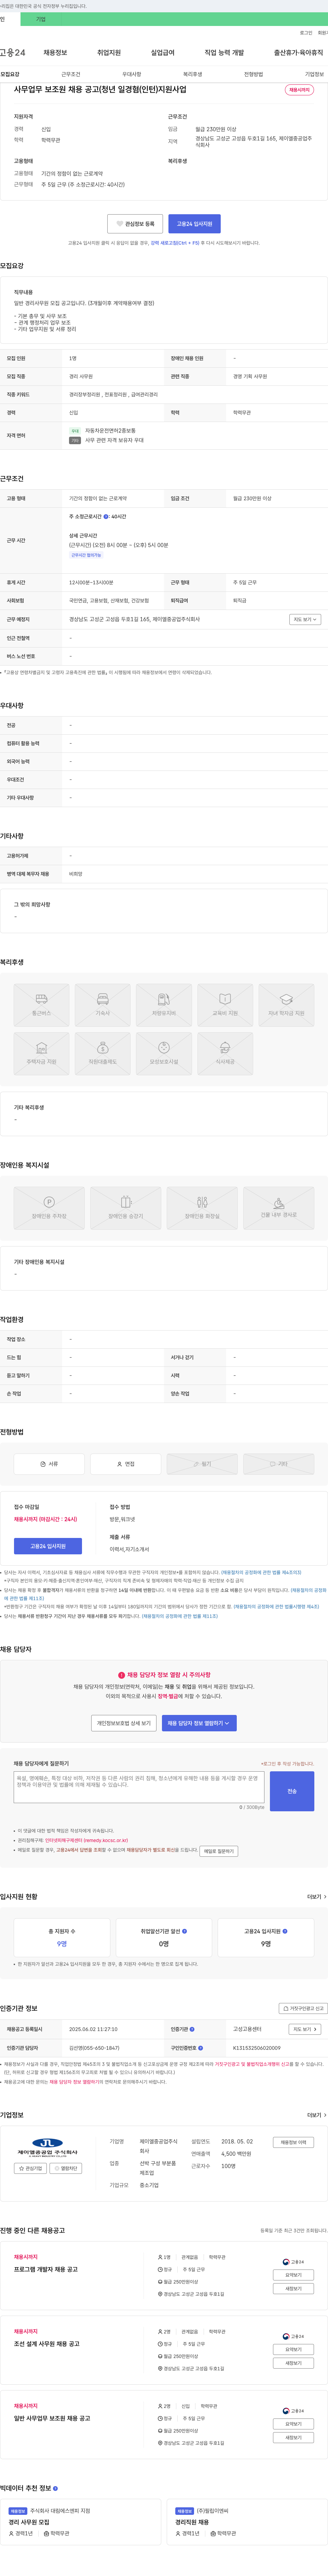Jump to the 모집요강 section tab
The image size is (328, 2576).
[x=10, y=74]
